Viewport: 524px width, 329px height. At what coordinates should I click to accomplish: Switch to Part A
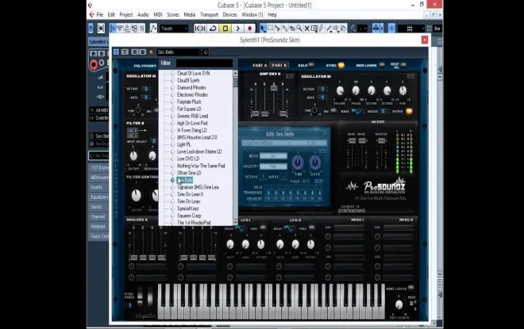click(260, 65)
